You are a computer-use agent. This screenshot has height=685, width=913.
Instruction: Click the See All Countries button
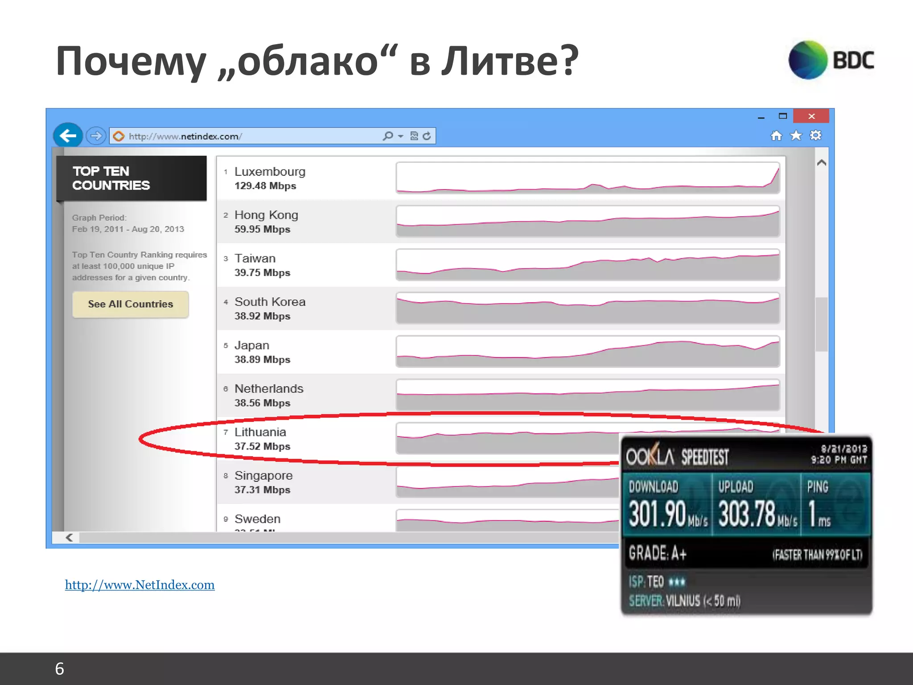coord(130,304)
